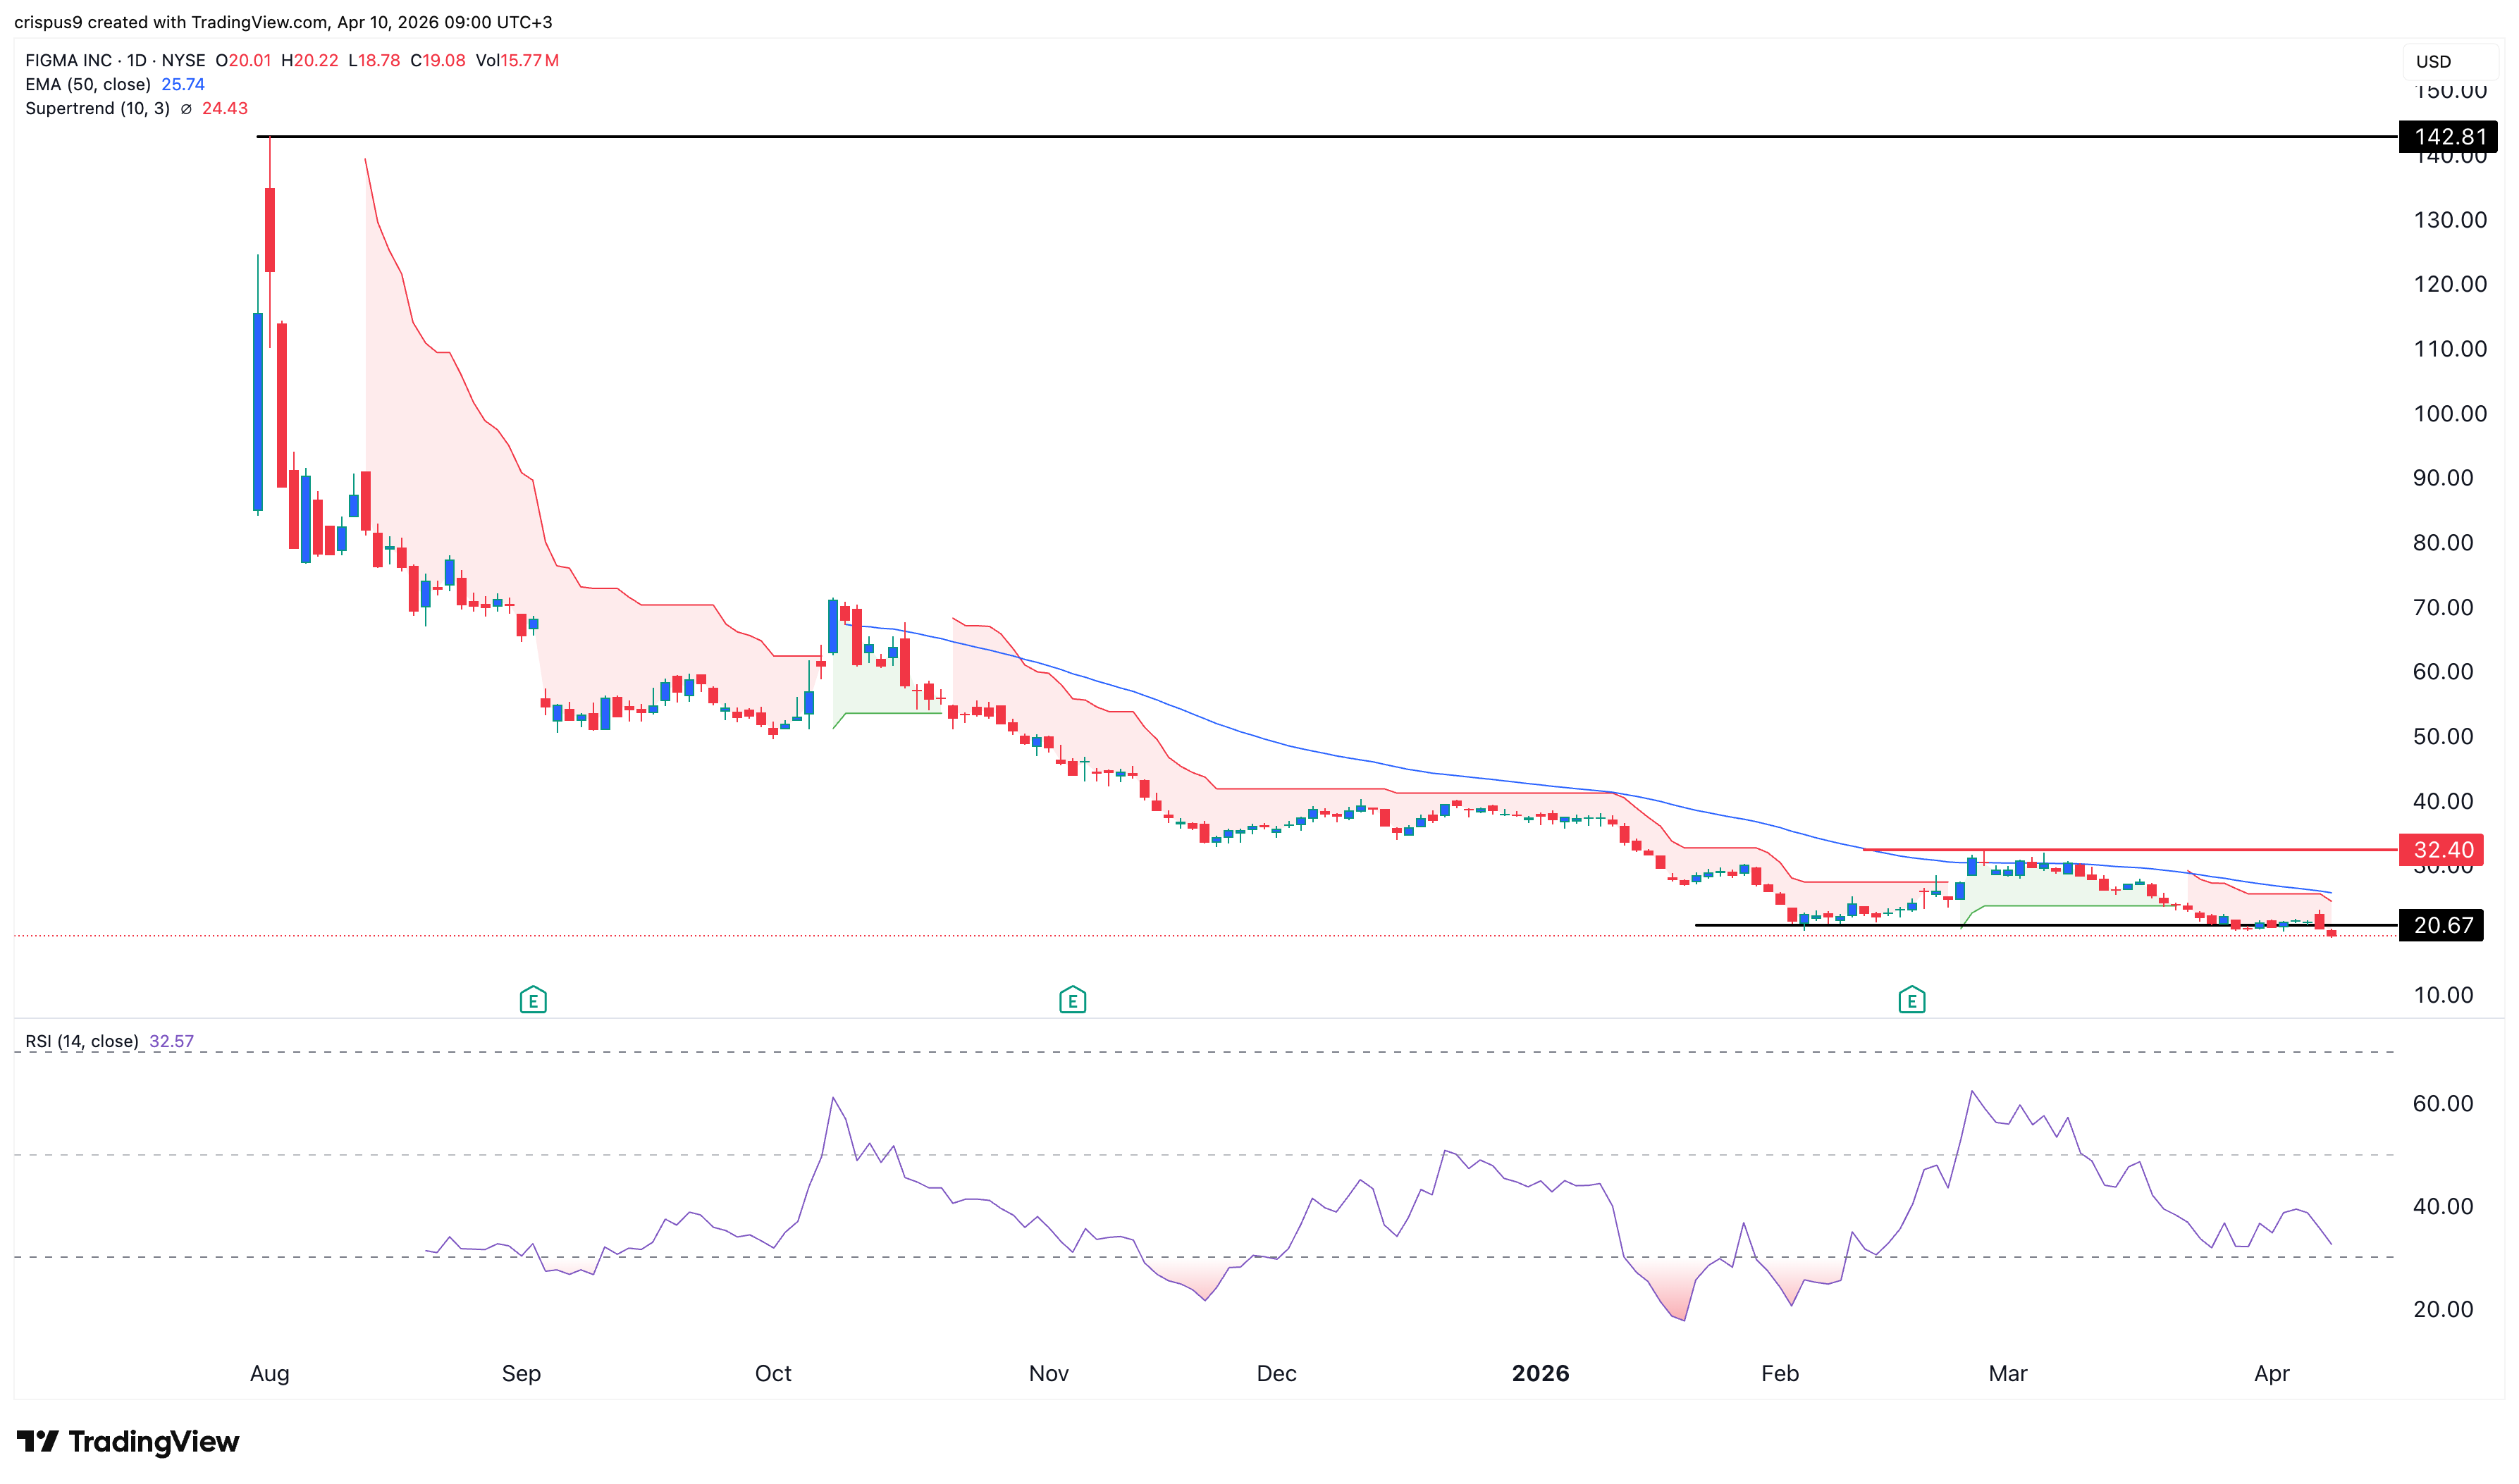Click the red 32.40 price label

tap(2441, 849)
